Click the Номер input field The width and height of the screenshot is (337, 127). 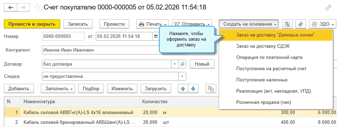tap(63, 36)
